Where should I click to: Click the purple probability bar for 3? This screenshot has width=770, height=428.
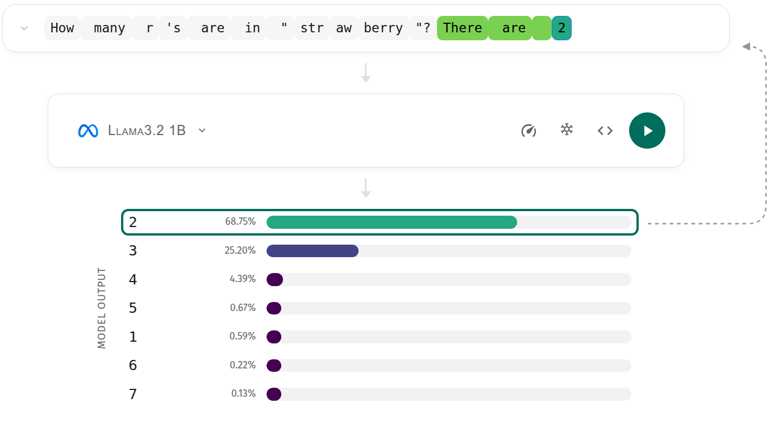312,251
